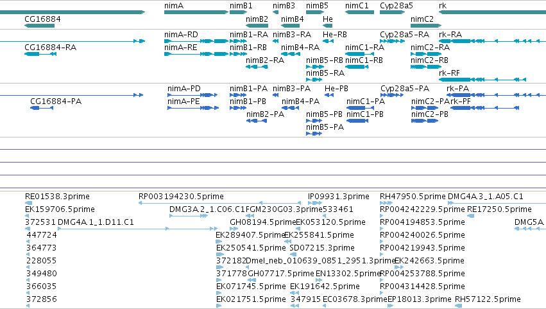This screenshot has height=309, width=546.
Task: Select EST RH47950.5prime
Action: tap(386, 203)
